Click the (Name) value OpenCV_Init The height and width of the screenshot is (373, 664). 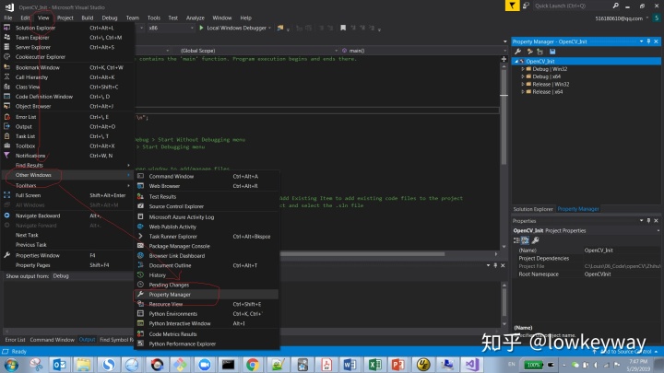599,250
